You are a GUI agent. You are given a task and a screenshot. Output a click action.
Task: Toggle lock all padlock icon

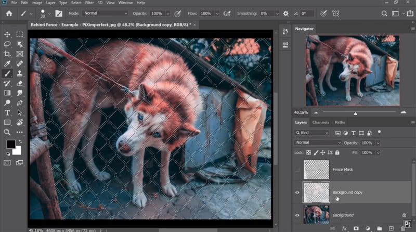(337, 152)
